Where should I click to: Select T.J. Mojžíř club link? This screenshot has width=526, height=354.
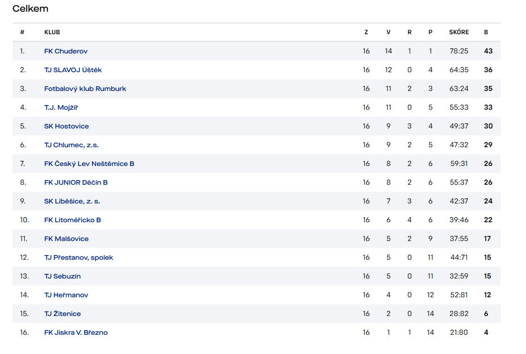(x=61, y=107)
